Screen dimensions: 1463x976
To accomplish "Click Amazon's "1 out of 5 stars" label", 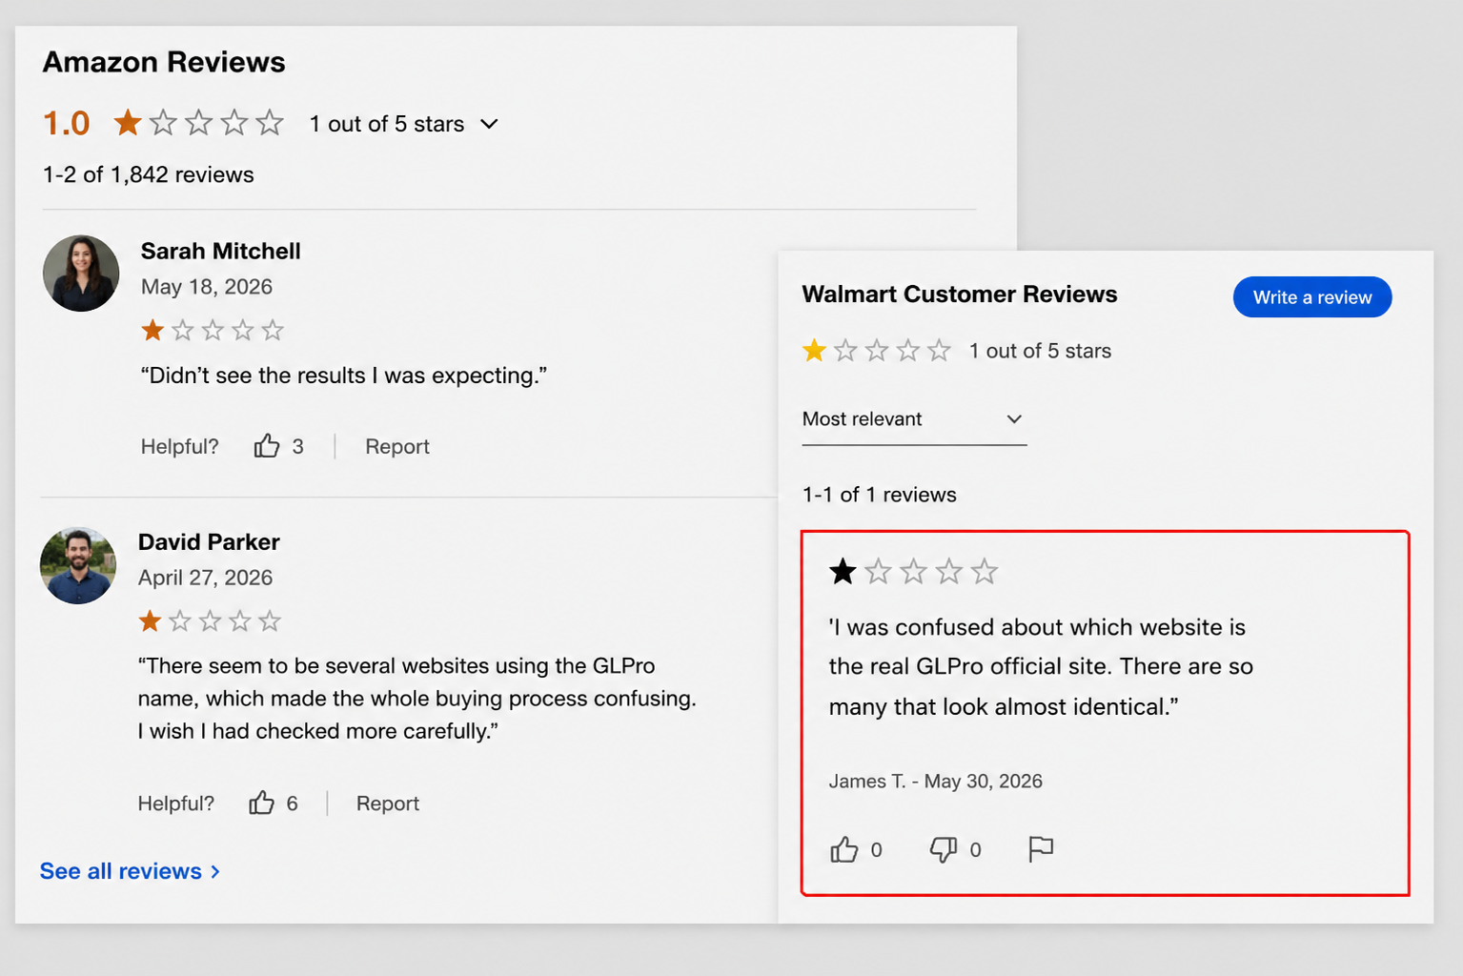I will pyautogui.click(x=387, y=124).
